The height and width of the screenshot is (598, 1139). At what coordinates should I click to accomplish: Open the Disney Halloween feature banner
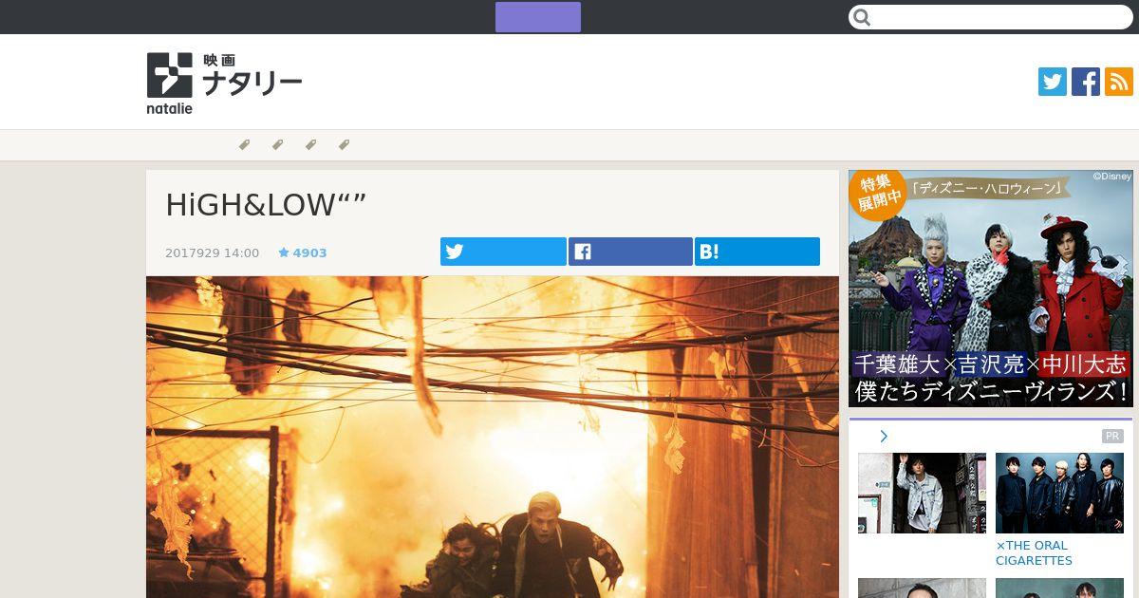tap(991, 289)
